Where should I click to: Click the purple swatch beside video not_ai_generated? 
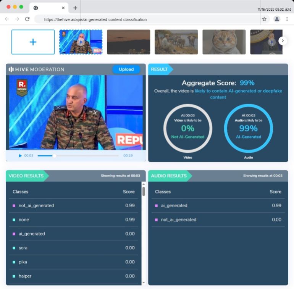pyautogui.click(x=14, y=206)
